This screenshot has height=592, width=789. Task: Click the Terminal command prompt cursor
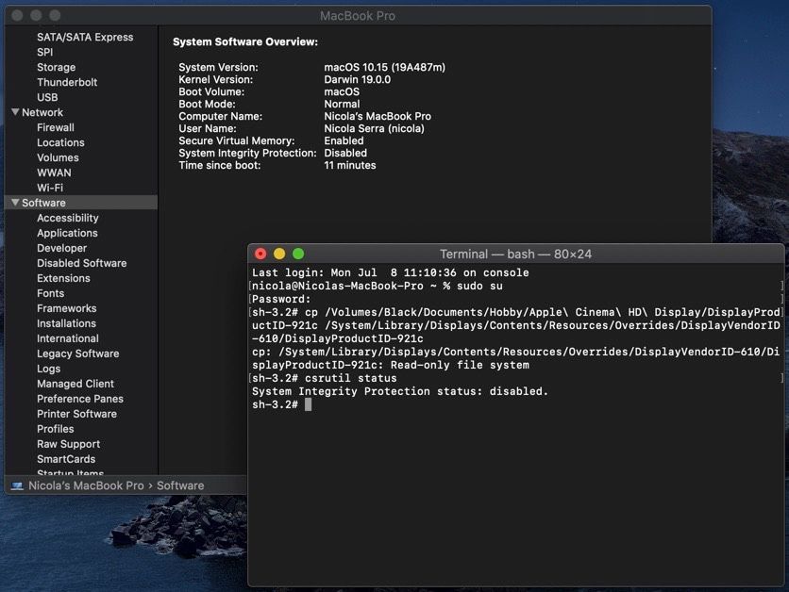(306, 404)
